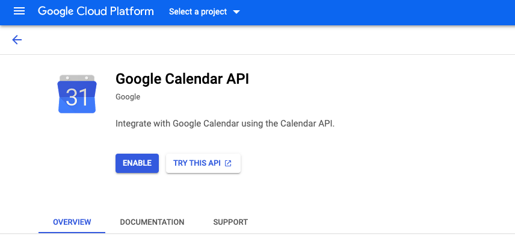
Task: Click the Google Cloud Platform logo text
Action: (96, 11)
